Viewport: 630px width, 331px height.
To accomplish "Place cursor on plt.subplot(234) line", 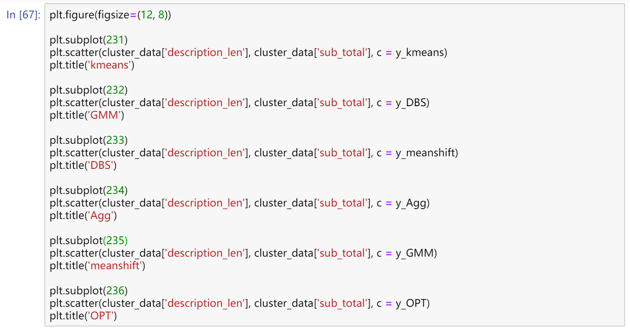I will [89, 191].
